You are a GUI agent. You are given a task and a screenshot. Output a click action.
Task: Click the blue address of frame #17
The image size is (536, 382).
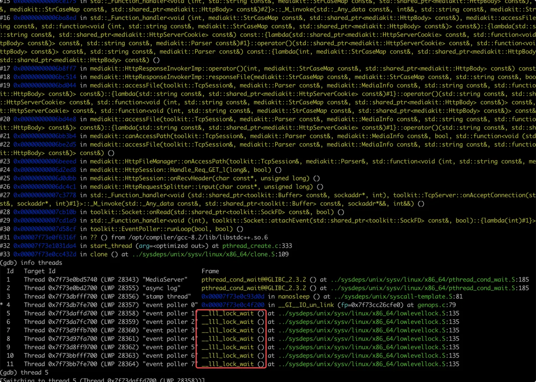tap(45, 68)
